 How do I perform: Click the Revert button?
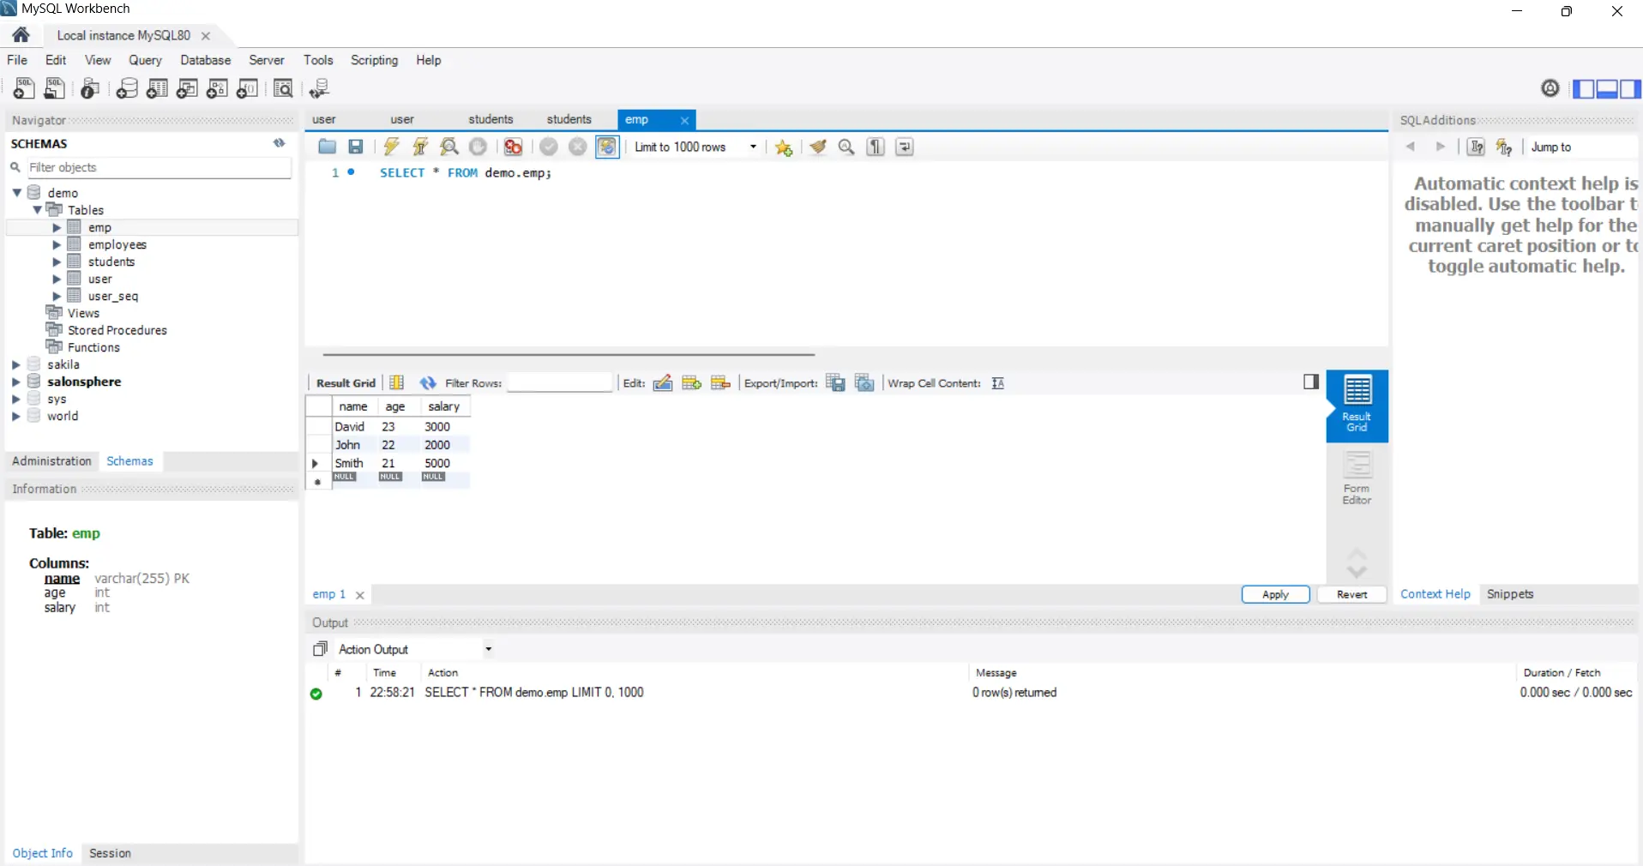(1353, 594)
